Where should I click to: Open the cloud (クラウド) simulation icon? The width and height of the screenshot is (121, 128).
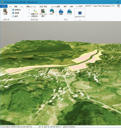click(x=52, y=12)
